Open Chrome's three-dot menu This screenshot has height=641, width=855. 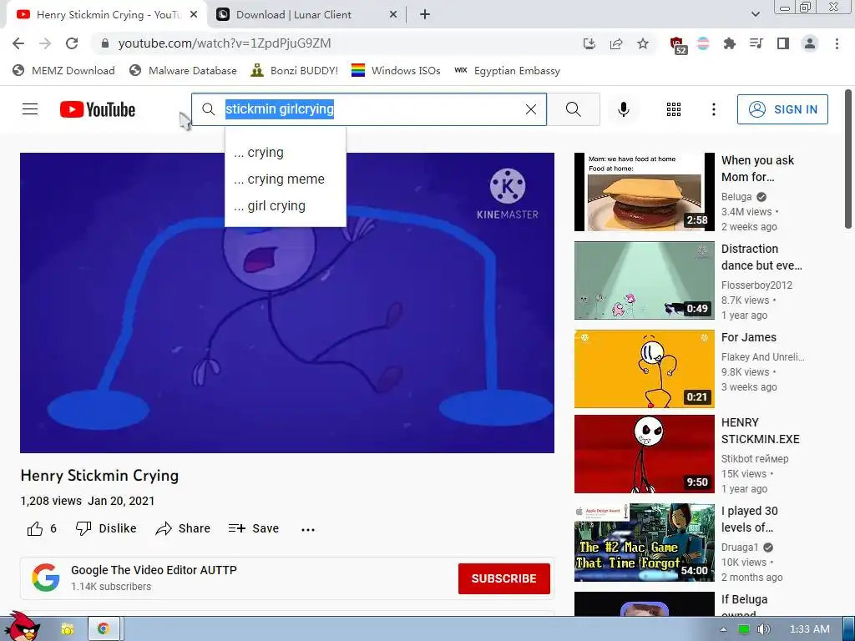[837, 43]
